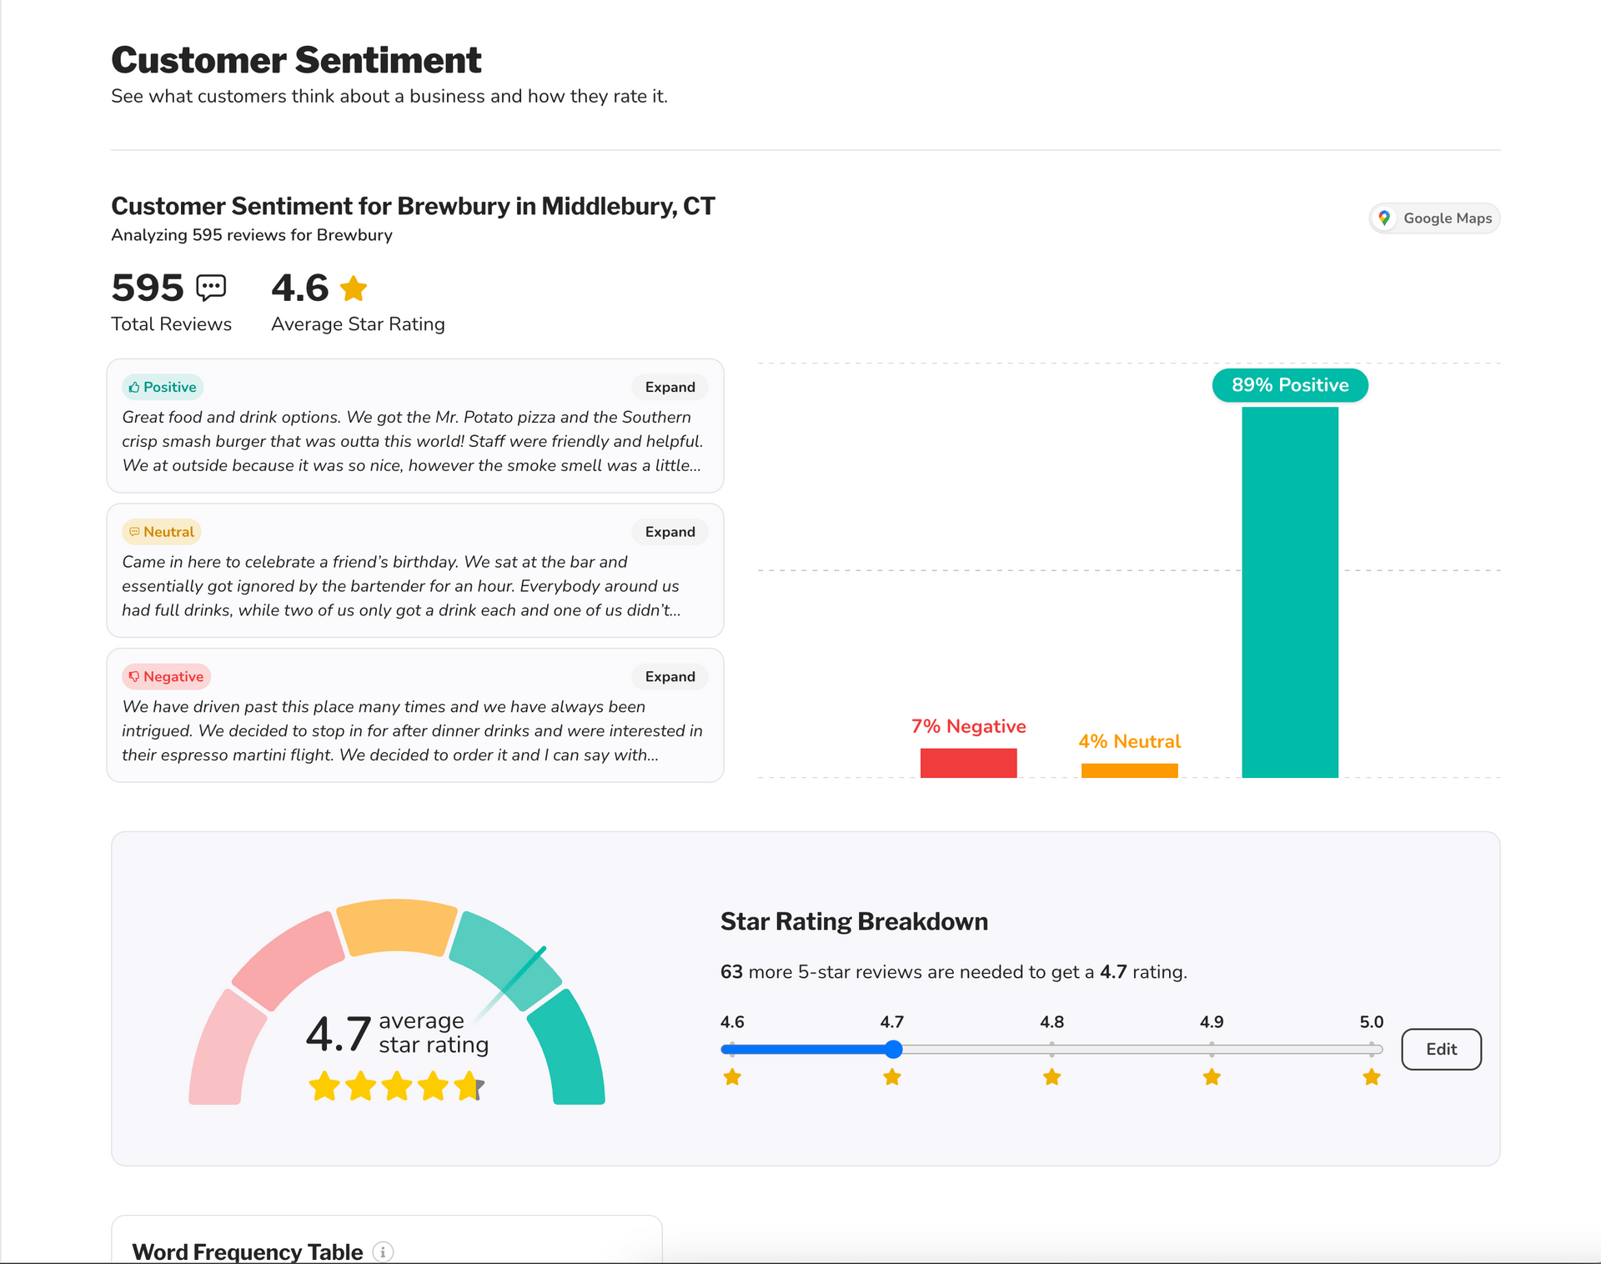Viewport: 1601px width, 1264px height.
Task: Click the star under 4.6 slider mark
Action: (x=732, y=1077)
